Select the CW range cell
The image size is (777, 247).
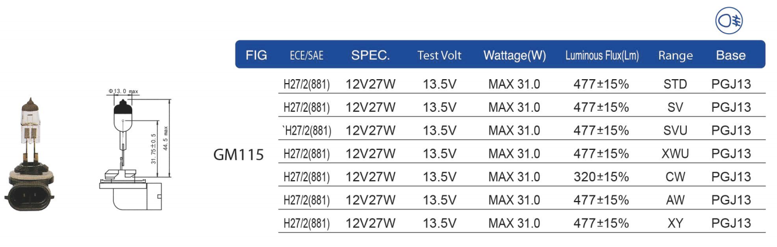point(675,176)
